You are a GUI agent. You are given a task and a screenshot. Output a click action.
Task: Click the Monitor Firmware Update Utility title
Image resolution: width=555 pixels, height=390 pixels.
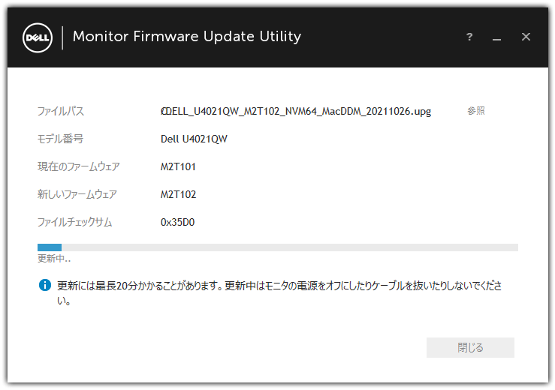[187, 37]
